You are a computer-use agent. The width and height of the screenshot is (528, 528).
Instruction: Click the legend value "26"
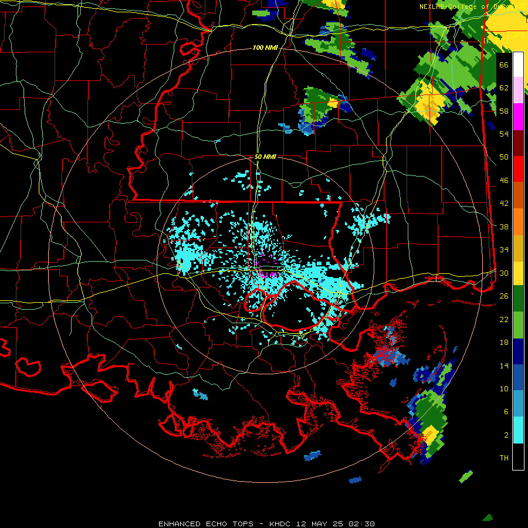click(x=504, y=296)
